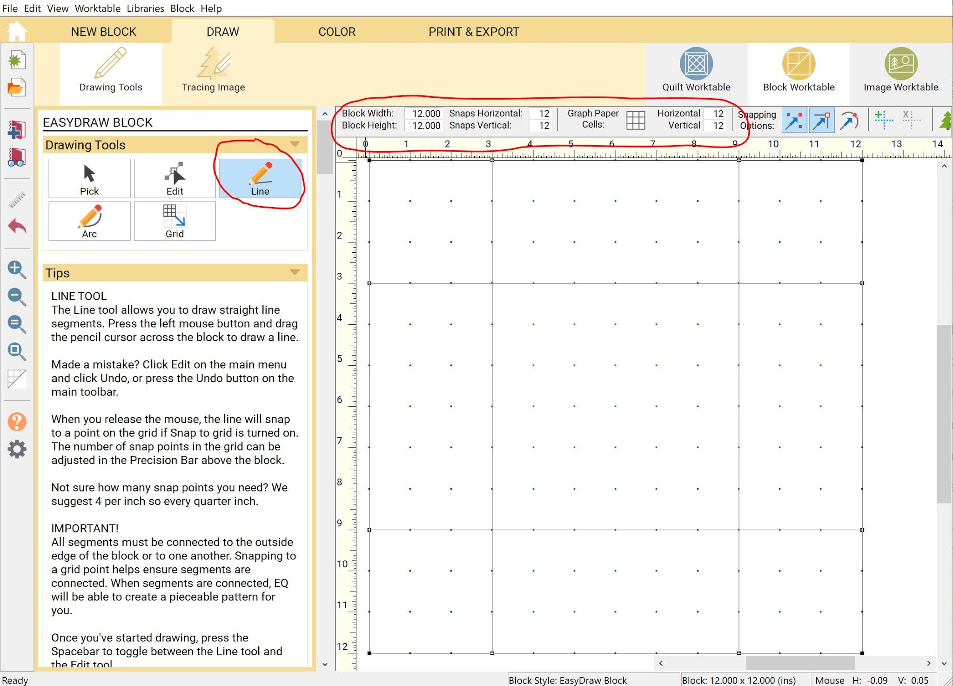Open preferences with the gear icon
The width and height of the screenshot is (953, 686).
coord(17,449)
